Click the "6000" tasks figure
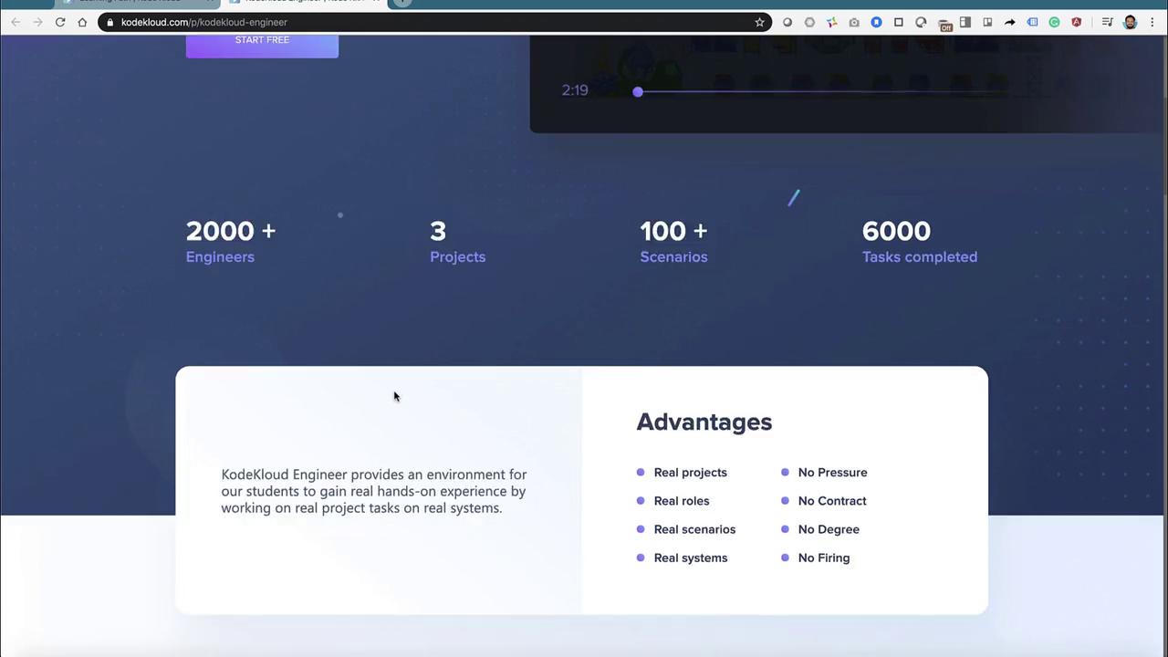 tap(896, 231)
